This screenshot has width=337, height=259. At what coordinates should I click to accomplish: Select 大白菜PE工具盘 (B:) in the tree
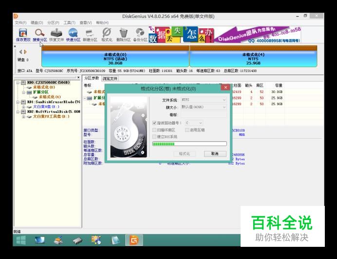(51, 116)
